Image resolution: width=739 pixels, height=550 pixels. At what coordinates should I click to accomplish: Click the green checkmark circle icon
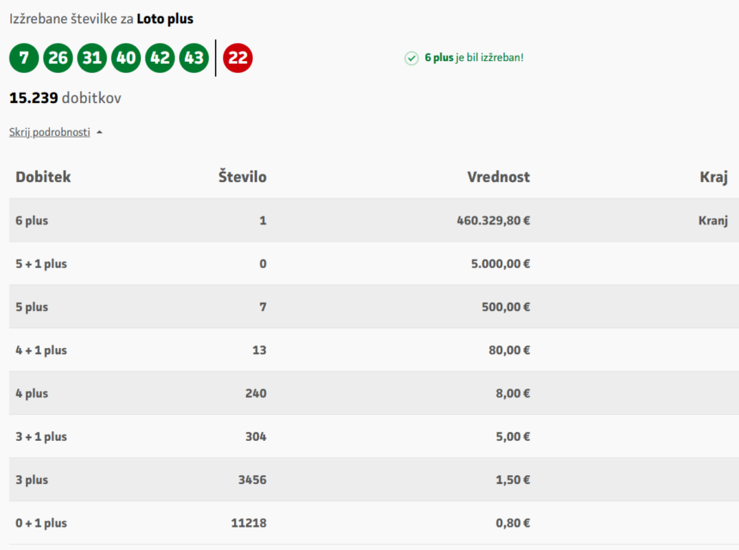tap(411, 58)
